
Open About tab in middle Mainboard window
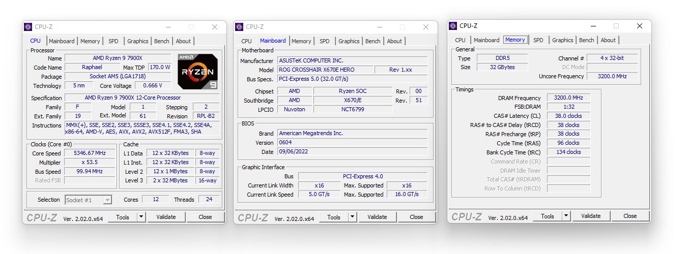pos(394,41)
